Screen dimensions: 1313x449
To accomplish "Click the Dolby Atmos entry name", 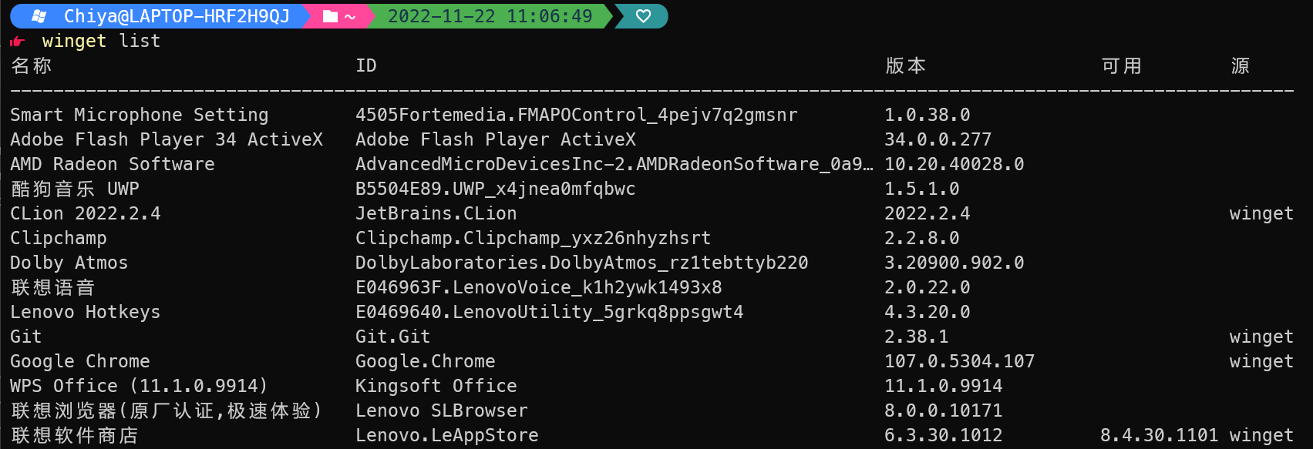I will 69,263.
